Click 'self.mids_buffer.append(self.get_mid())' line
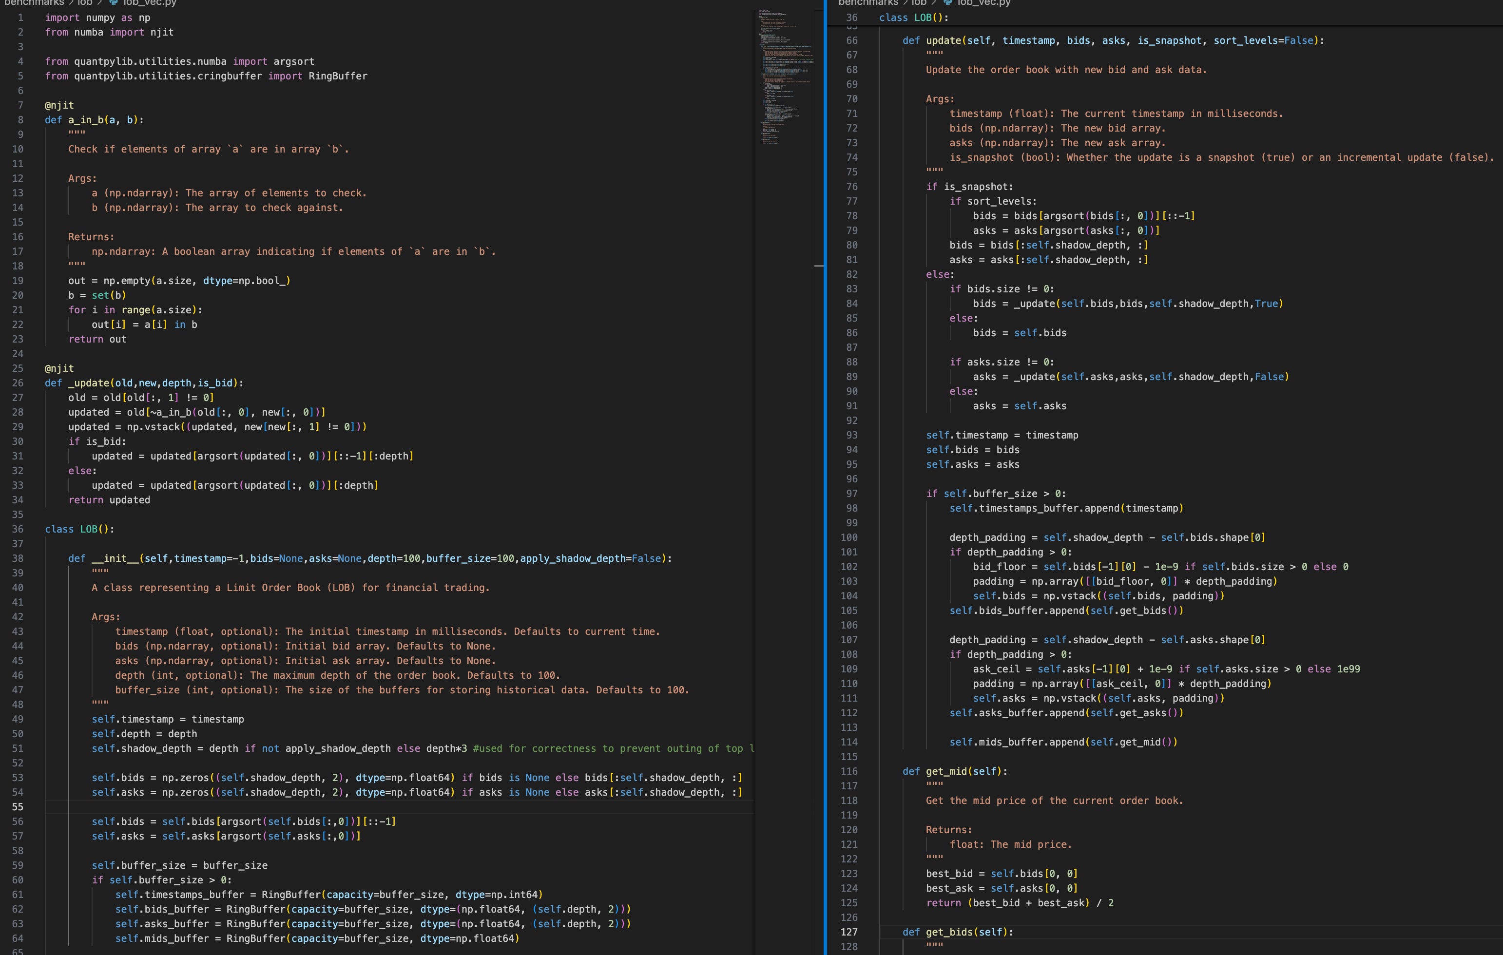Viewport: 1503px width, 955px height. (x=1063, y=743)
